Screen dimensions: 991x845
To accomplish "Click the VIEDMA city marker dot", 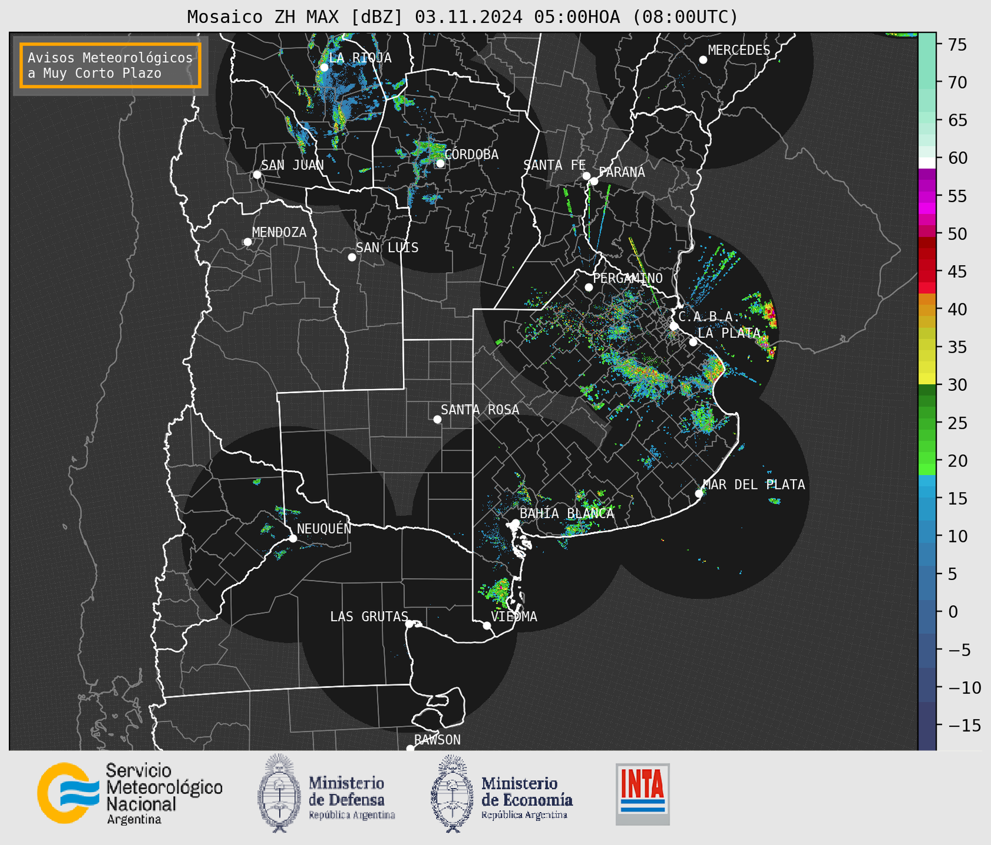I will (x=487, y=626).
